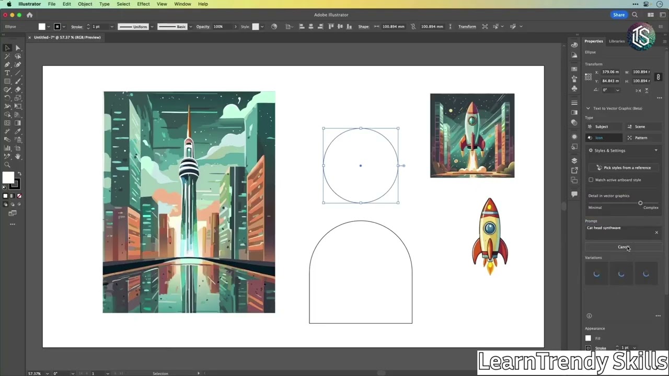This screenshot has height=376, width=669.
Task: Open the Comments panel icon
Action: [574, 194]
